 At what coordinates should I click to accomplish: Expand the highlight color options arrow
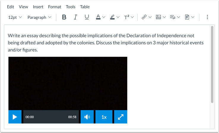pos(118,17)
